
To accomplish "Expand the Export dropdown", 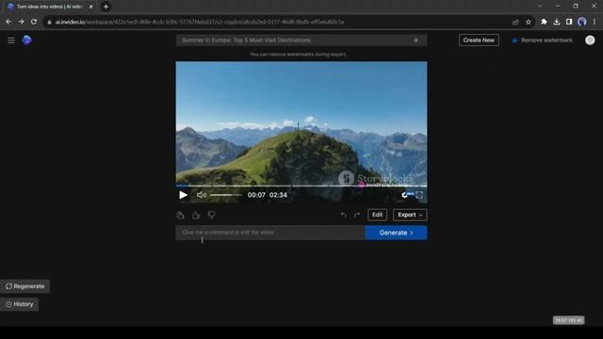I will (410, 215).
